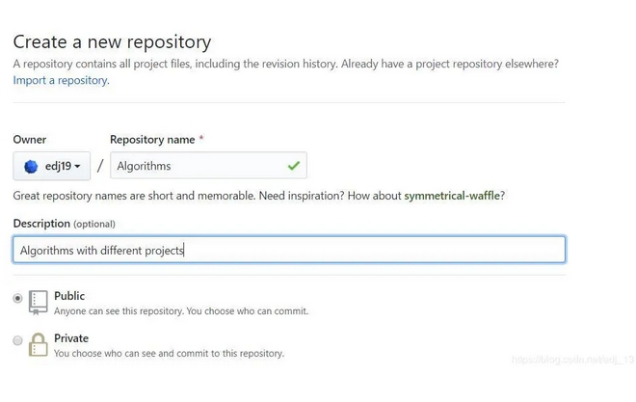
Task: Open the Import a repository link
Action: [x=62, y=80]
